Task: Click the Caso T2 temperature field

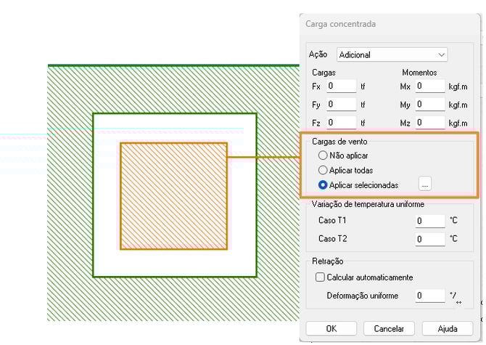Action: pos(429,238)
